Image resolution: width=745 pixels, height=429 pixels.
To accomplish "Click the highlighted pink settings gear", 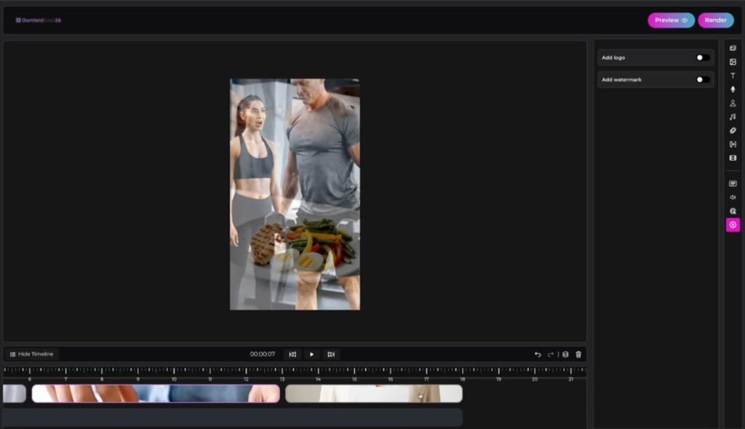I will [733, 225].
